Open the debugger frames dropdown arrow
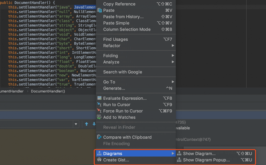 (x=76, y=124)
